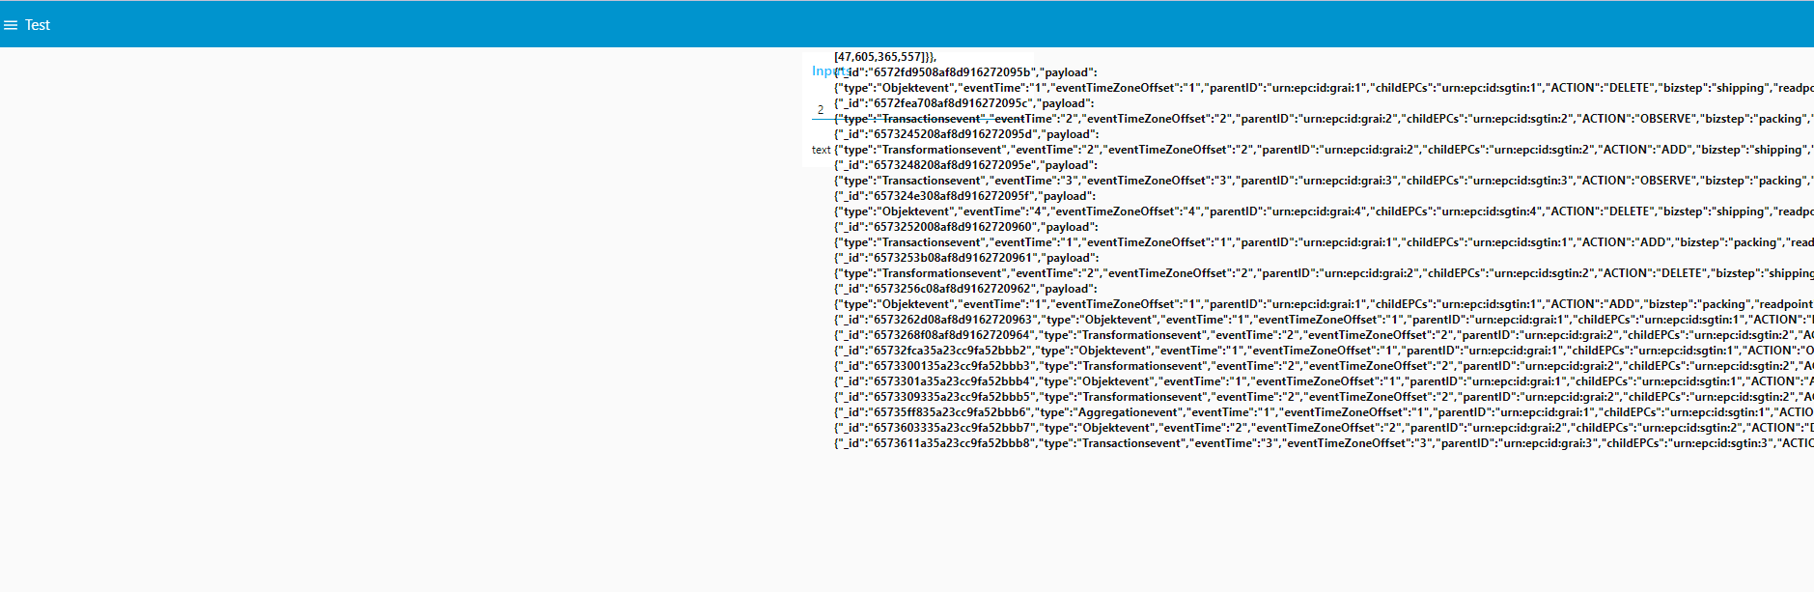
Task: Click the id 6573253b08af8d9162720961 line
Action: (966, 258)
